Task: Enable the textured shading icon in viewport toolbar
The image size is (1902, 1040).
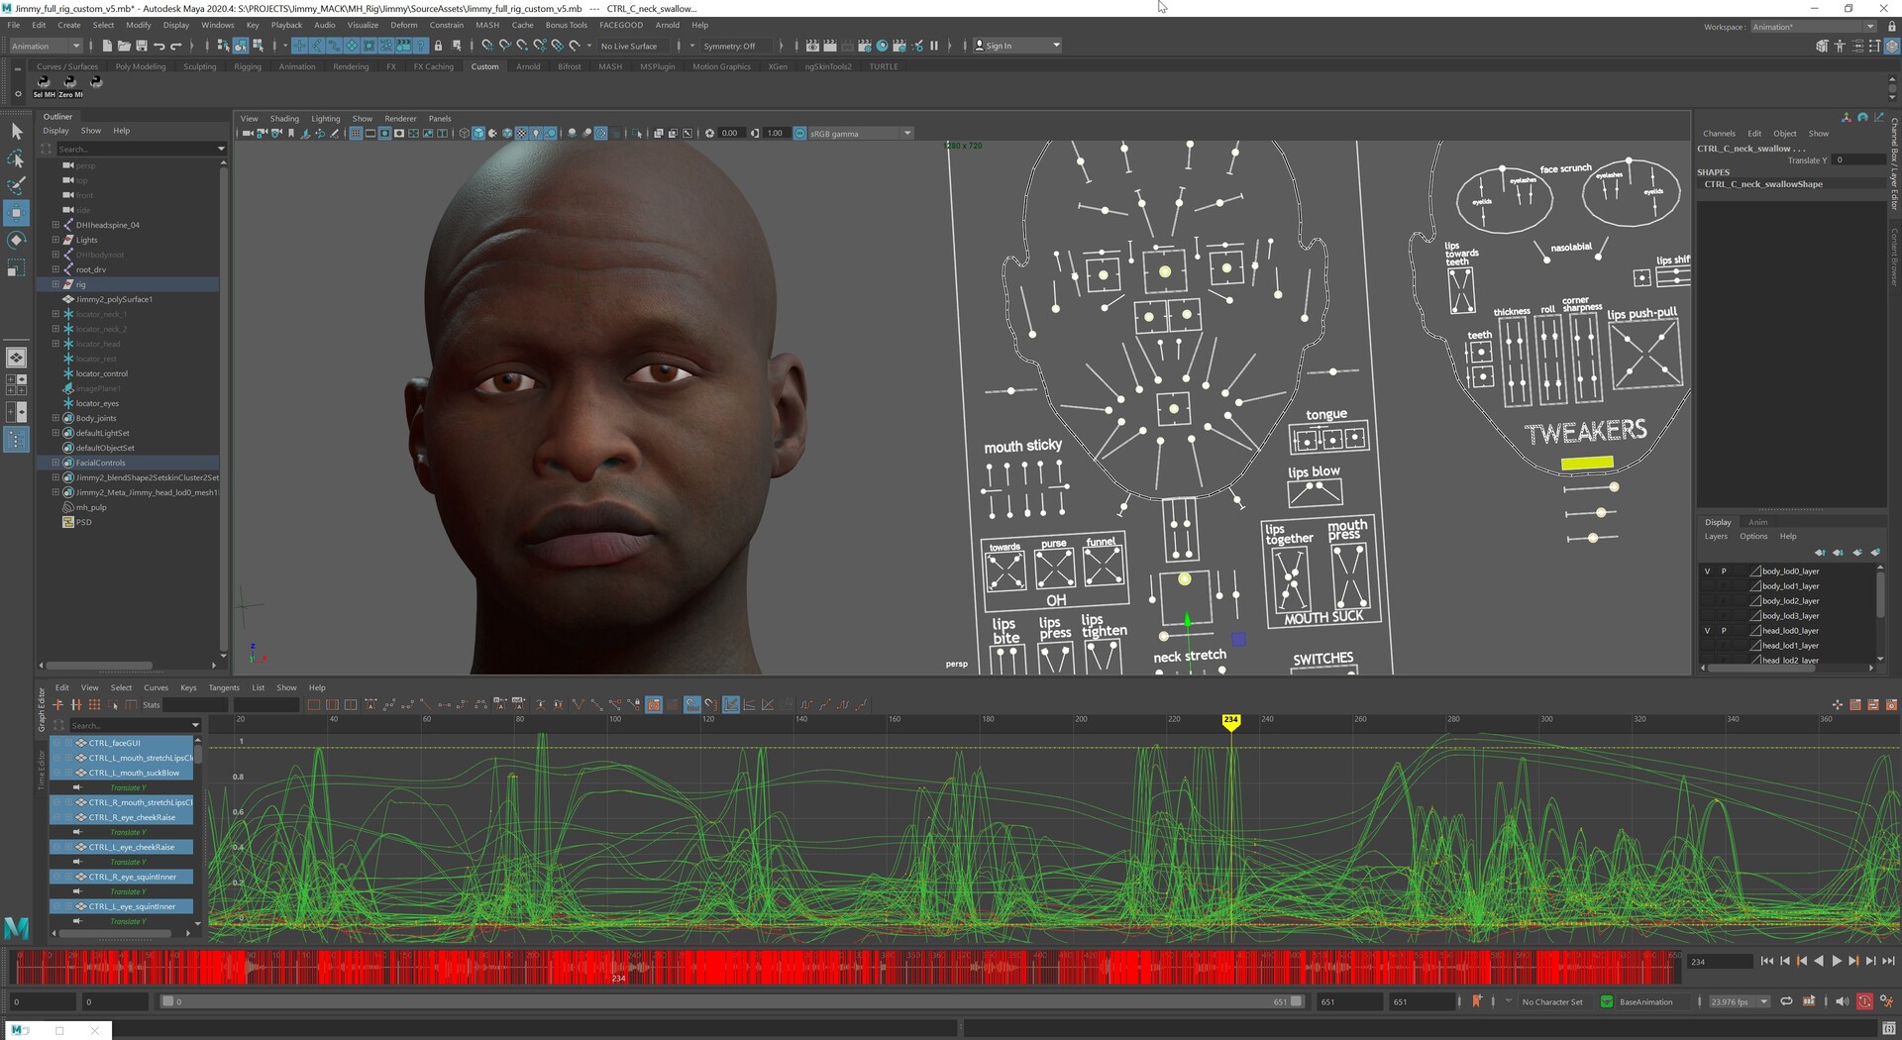Action: click(520, 133)
